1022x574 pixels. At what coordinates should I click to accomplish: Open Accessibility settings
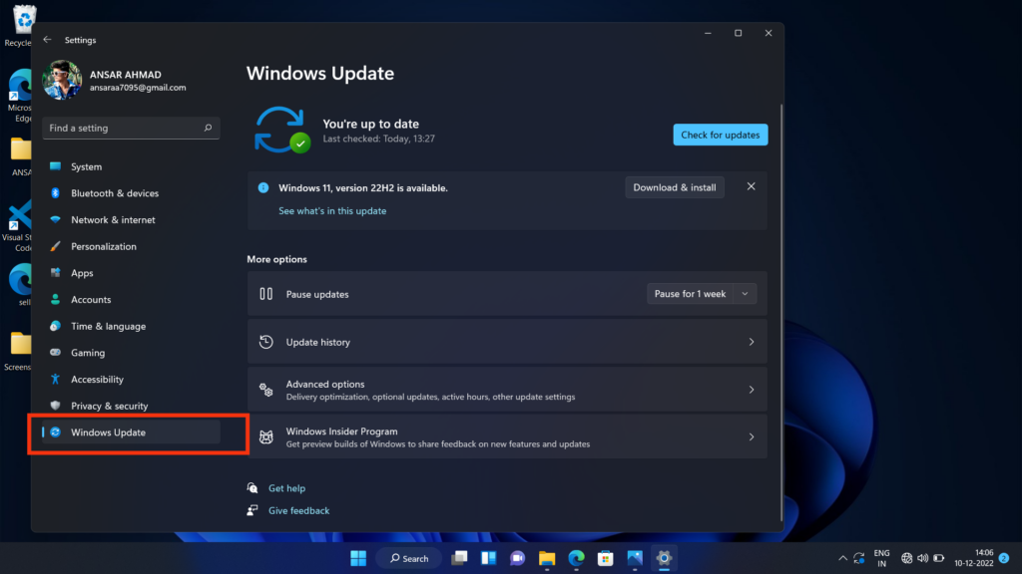131,380
